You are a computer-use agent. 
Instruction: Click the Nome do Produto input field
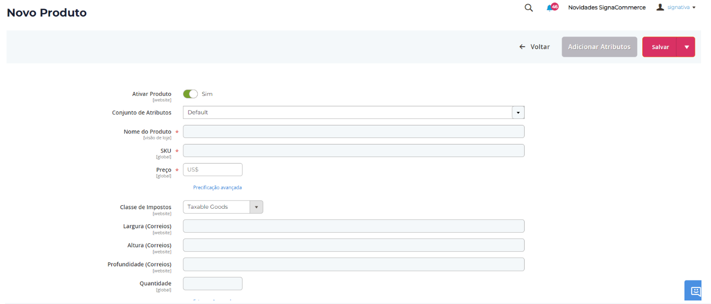pyautogui.click(x=353, y=131)
